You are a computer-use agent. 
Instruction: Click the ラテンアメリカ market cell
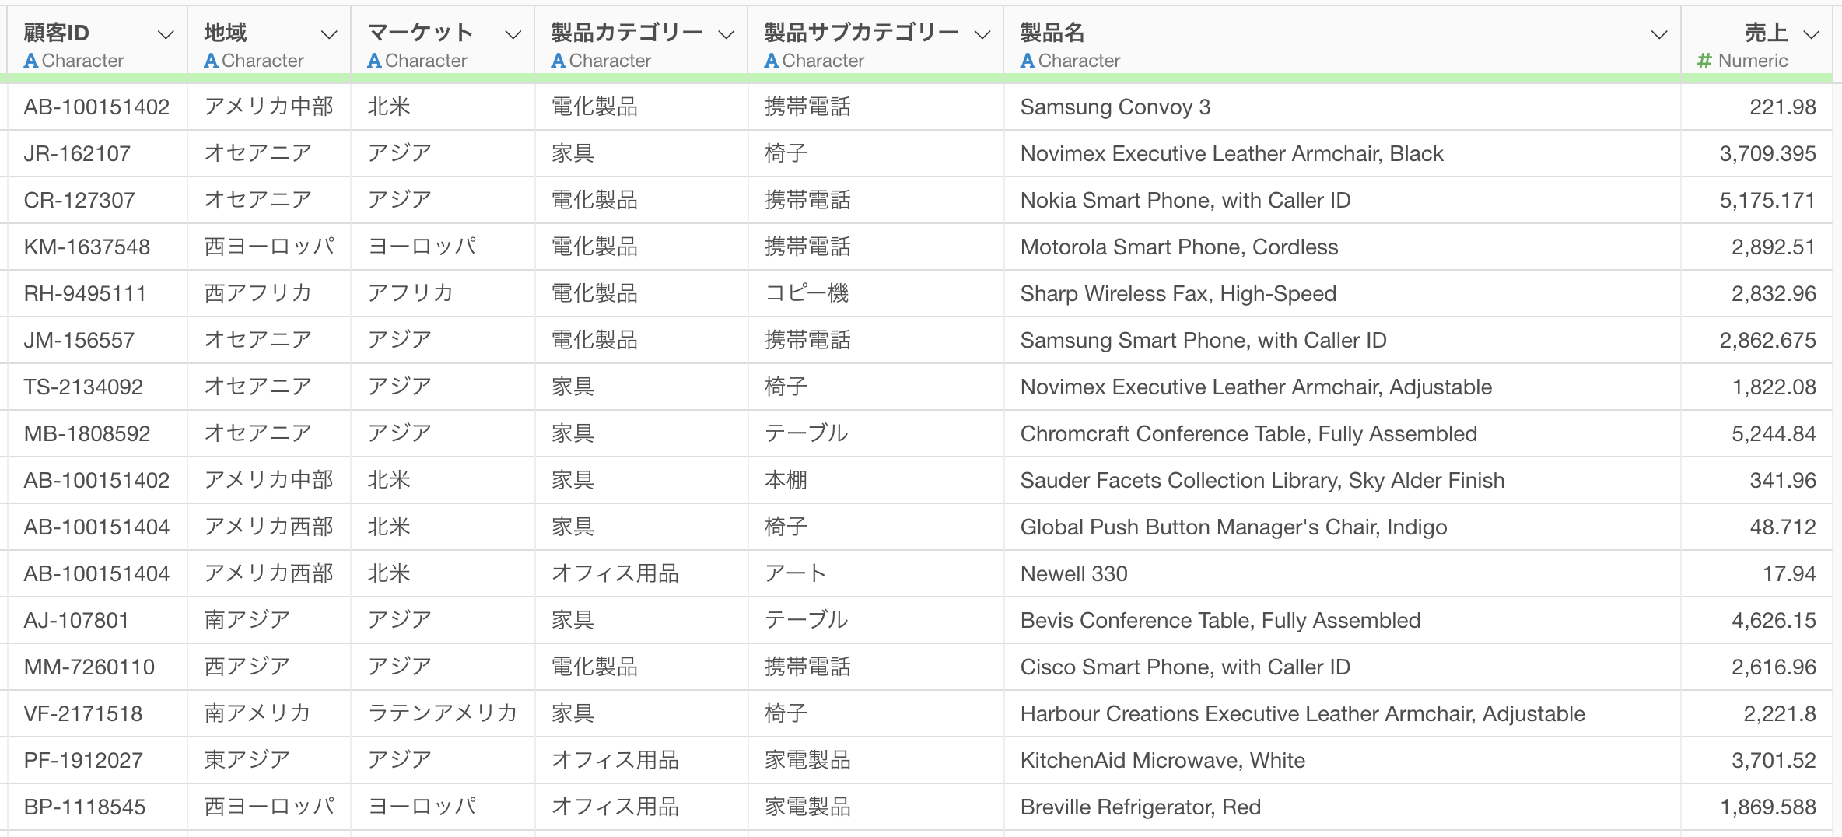click(443, 713)
